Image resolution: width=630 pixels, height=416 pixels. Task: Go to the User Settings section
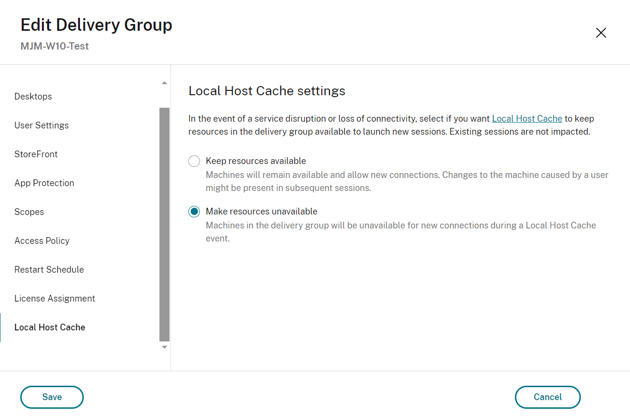click(x=41, y=125)
